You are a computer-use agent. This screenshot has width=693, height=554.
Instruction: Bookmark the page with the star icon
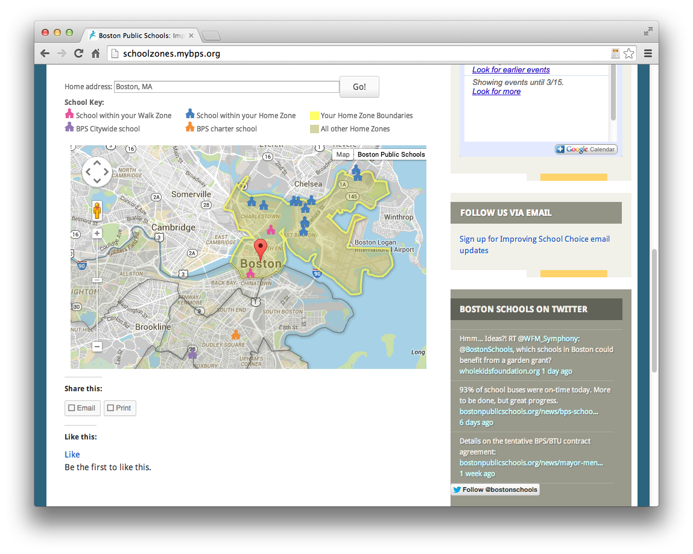click(628, 53)
